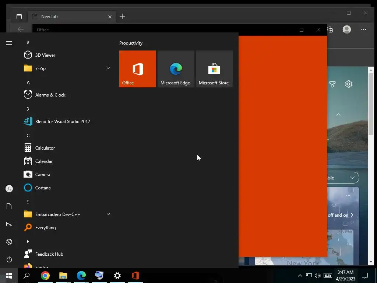This screenshot has width=377, height=283.
Task: Select the letter A section header
Action: pos(28,82)
